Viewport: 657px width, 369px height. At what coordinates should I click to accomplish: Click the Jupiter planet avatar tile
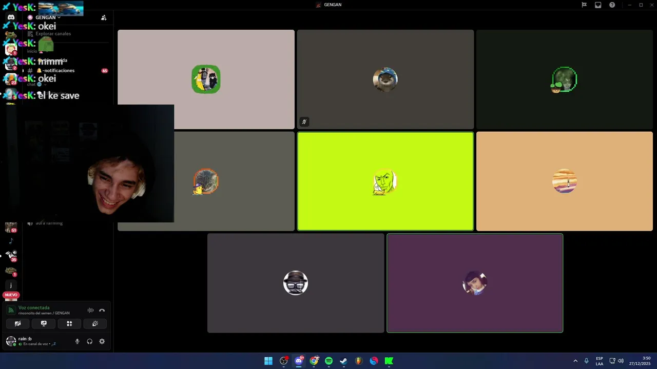coord(565,181)
